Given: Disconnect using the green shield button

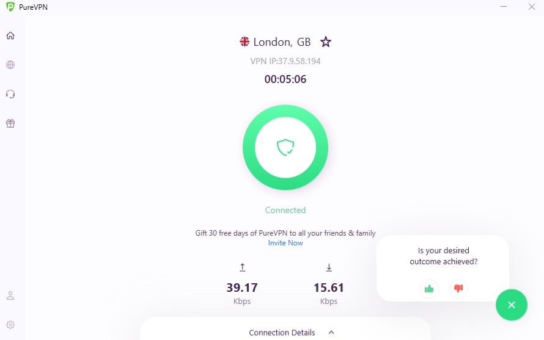Looking at the screenshot, I should click(x=285, y=147).
